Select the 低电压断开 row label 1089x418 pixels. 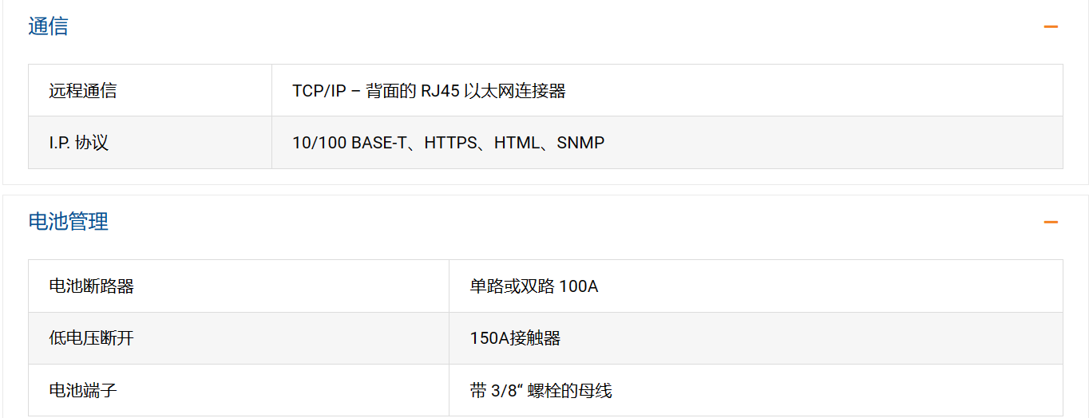coord(91,338)
